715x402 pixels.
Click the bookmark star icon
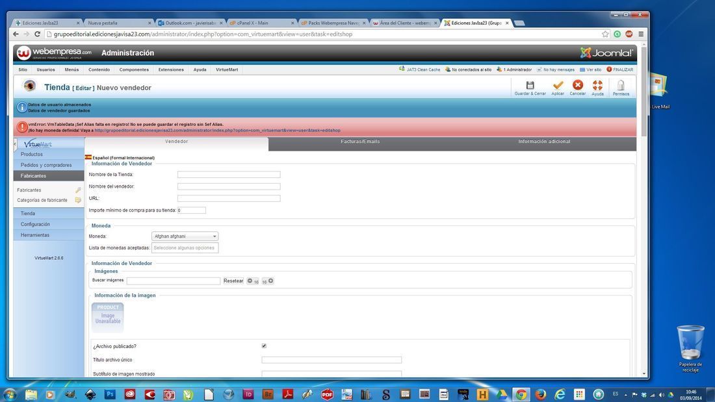click(605, 34)
